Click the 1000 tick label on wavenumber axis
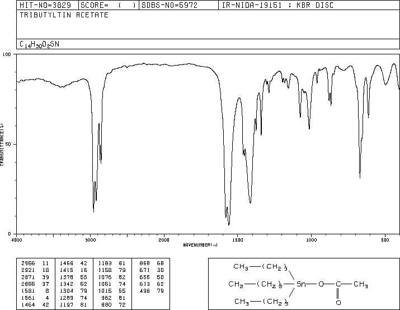This screenshot has width=400, height=310. click(x=311, y=240)
